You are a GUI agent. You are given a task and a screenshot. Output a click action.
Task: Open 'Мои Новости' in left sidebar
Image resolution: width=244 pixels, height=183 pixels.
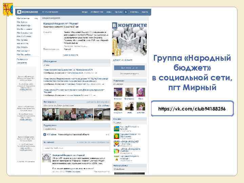23,44
